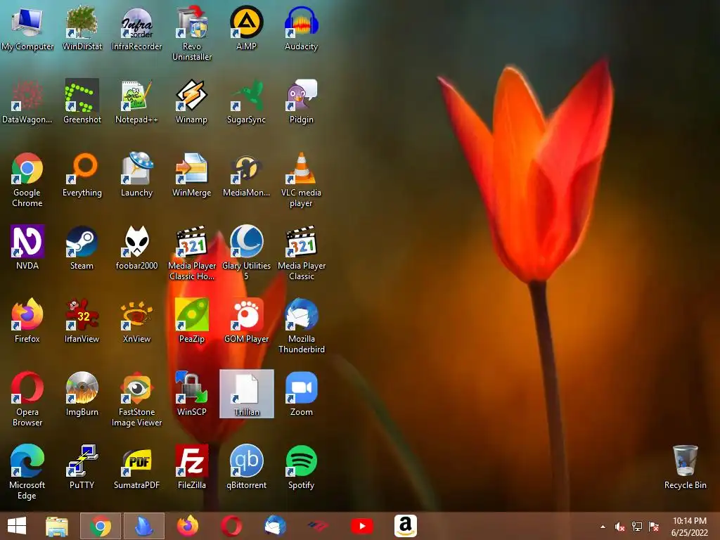Launch WinDirStat from the desktop
Image resolution: width=720 pixels, height=540 pixels.
82,28
